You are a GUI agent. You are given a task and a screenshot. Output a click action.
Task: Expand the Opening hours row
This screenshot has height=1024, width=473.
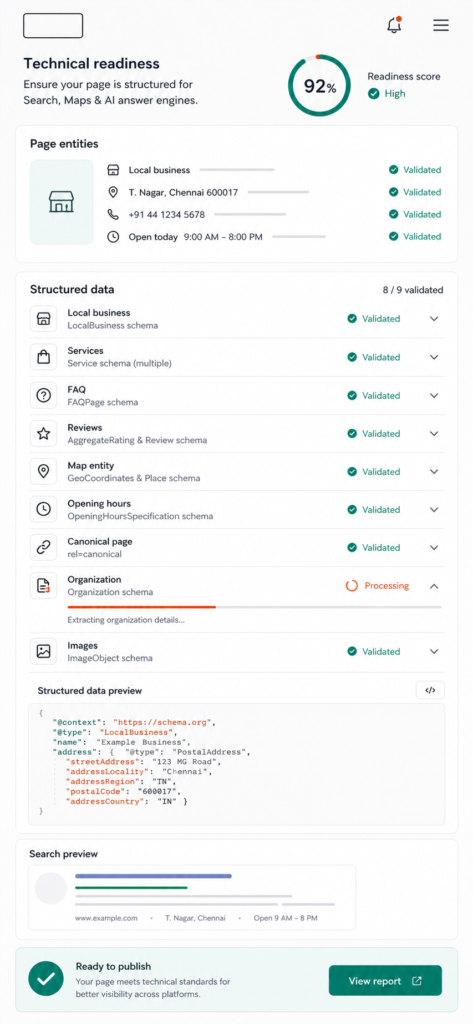coord(434,509)
